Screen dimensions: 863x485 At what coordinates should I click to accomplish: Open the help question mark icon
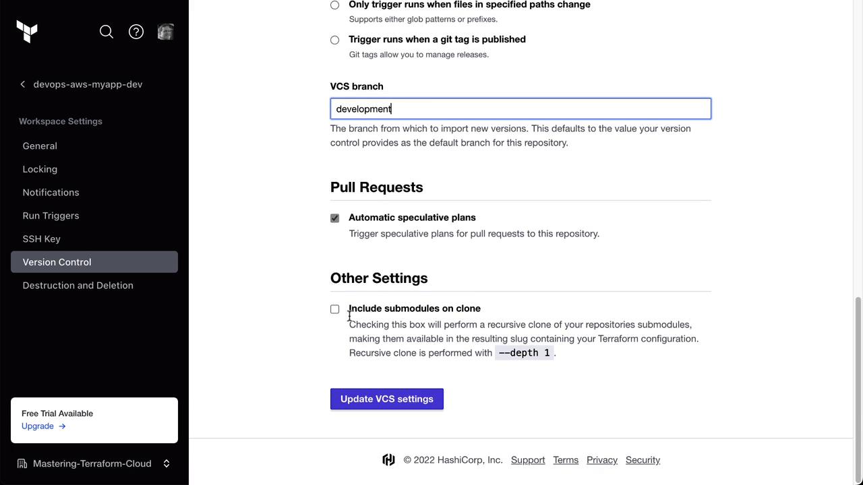click(x=136, y=32)
